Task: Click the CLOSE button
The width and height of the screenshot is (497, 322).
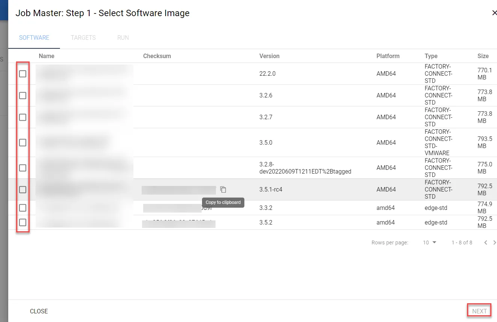Action: (x=39, y=311)
